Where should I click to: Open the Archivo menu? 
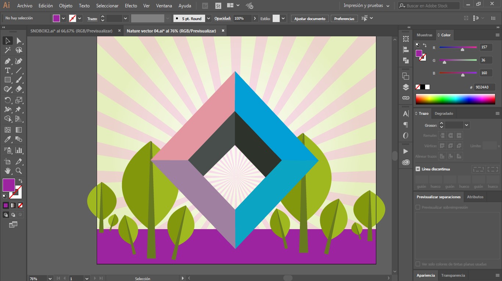coord(25,6)
